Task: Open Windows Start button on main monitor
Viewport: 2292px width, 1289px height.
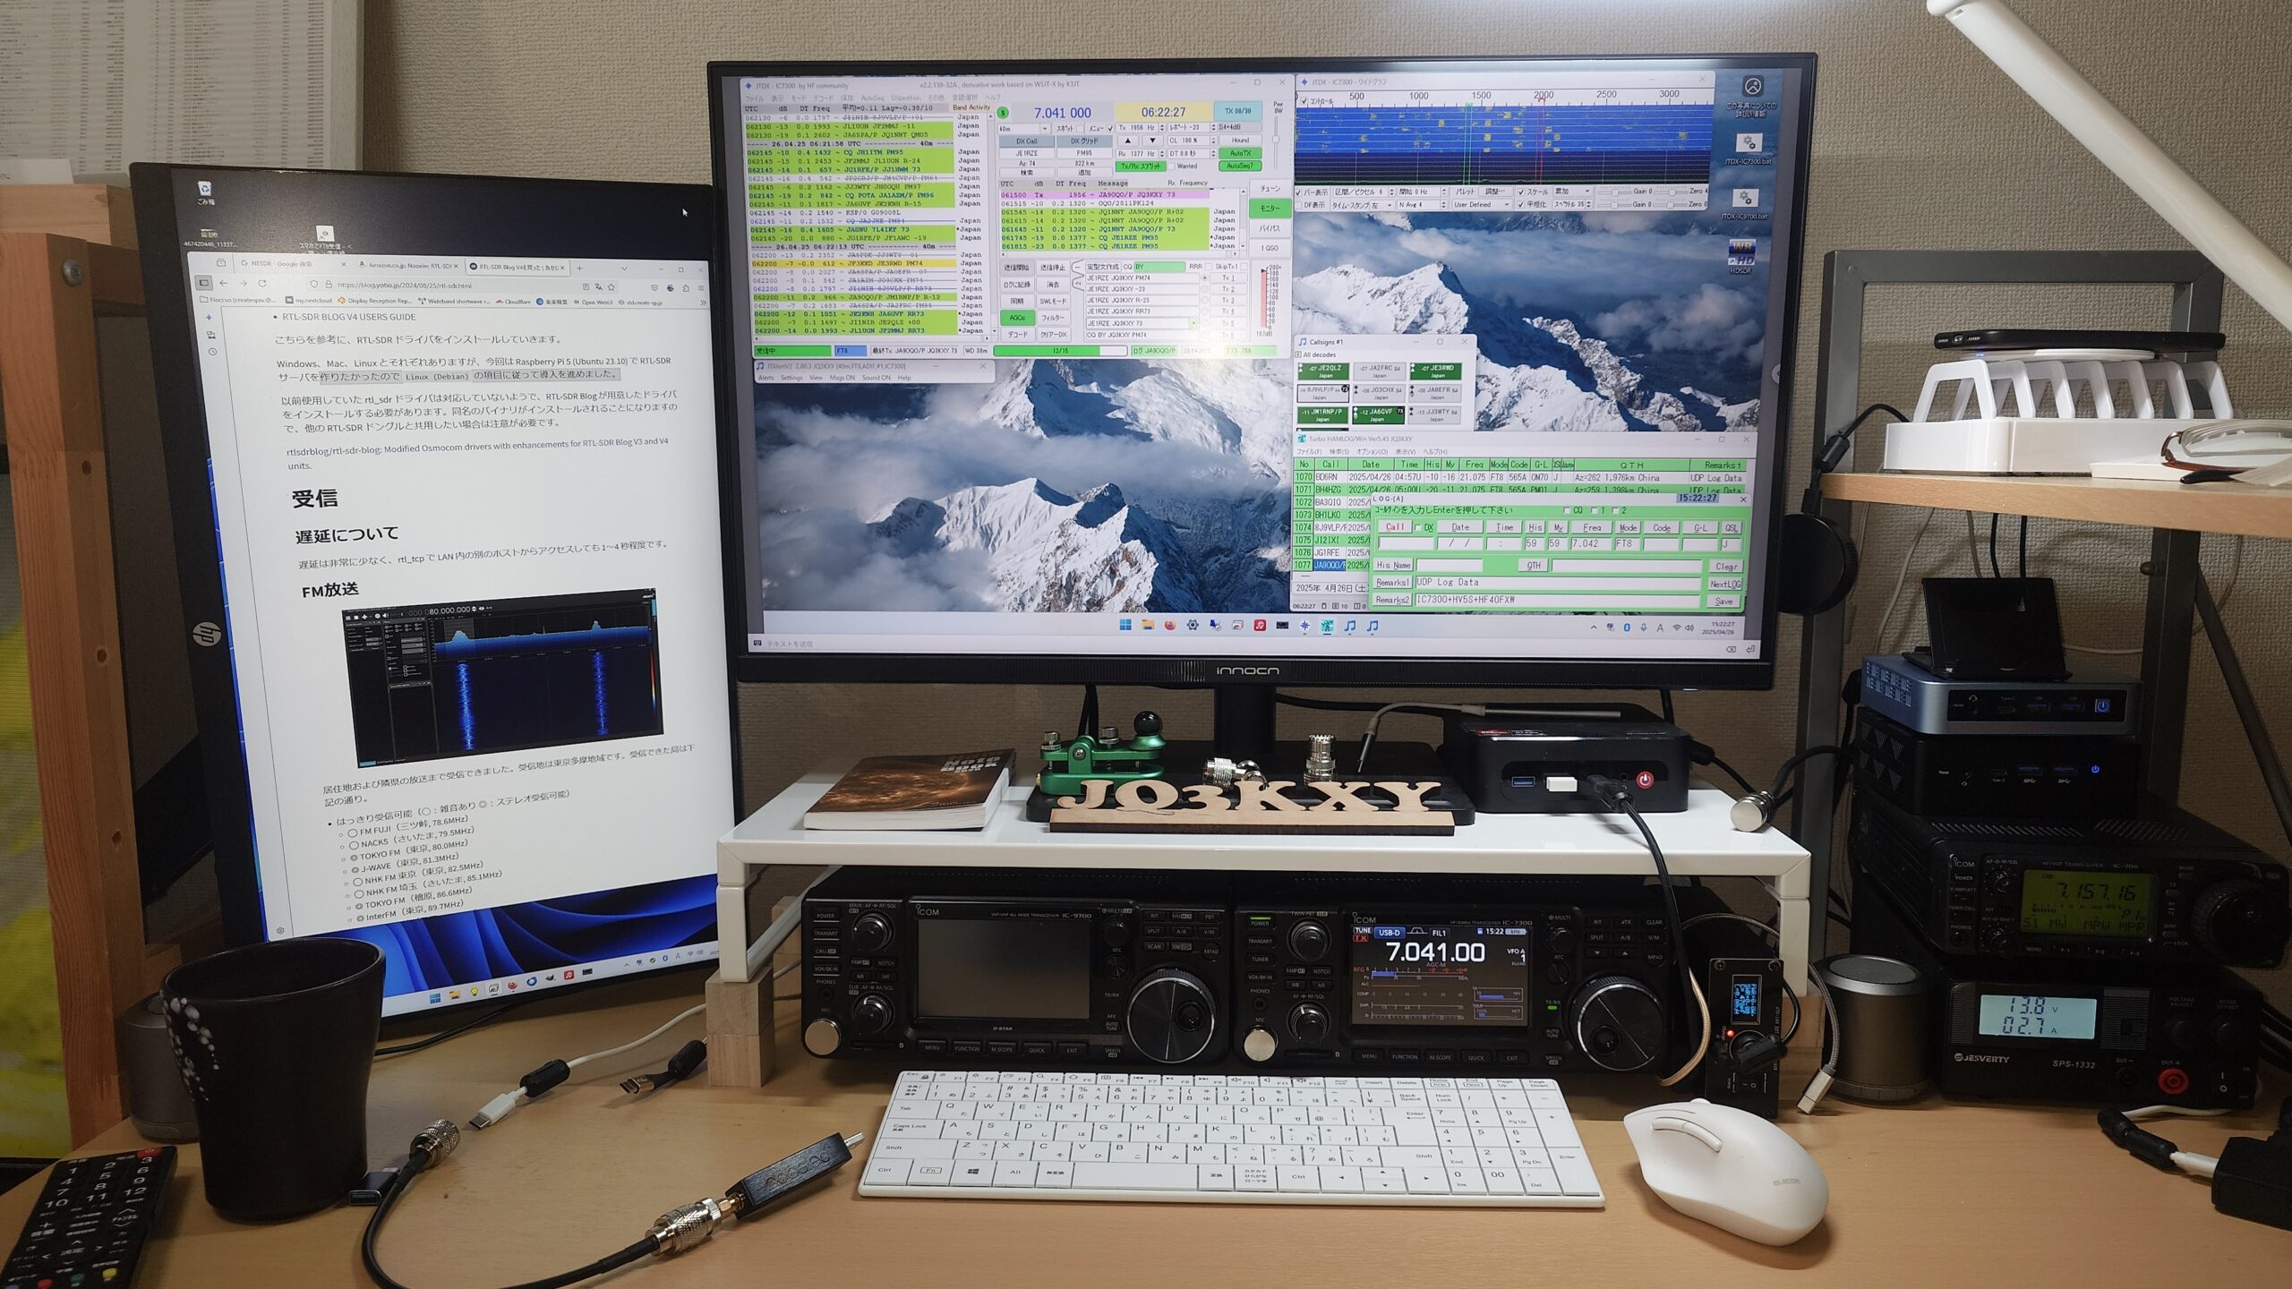Action: click(x=1125, y=625)
